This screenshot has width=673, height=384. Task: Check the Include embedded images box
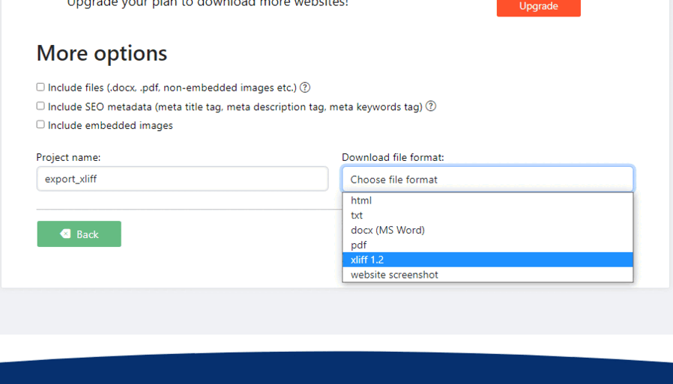[40, 125]
